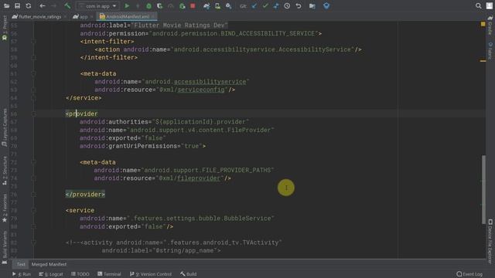495x278 pixels.
Task: Open the Build tool window
Action: pos(189,274)
